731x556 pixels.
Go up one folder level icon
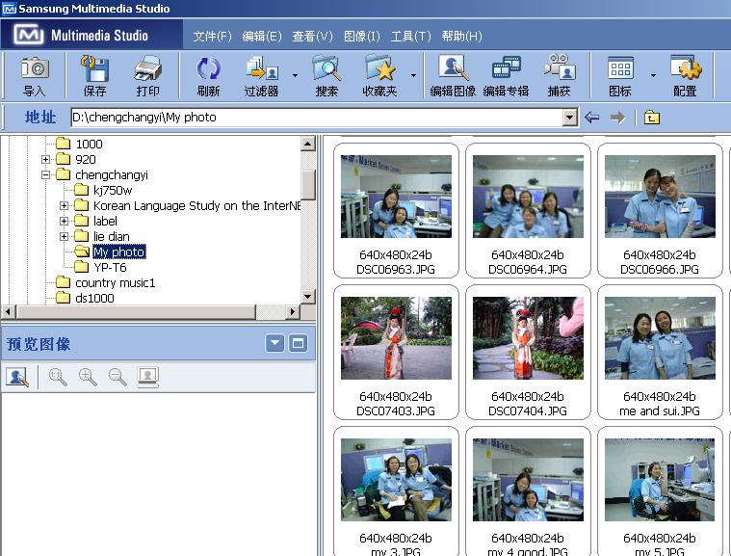click(x=651, y=118)
